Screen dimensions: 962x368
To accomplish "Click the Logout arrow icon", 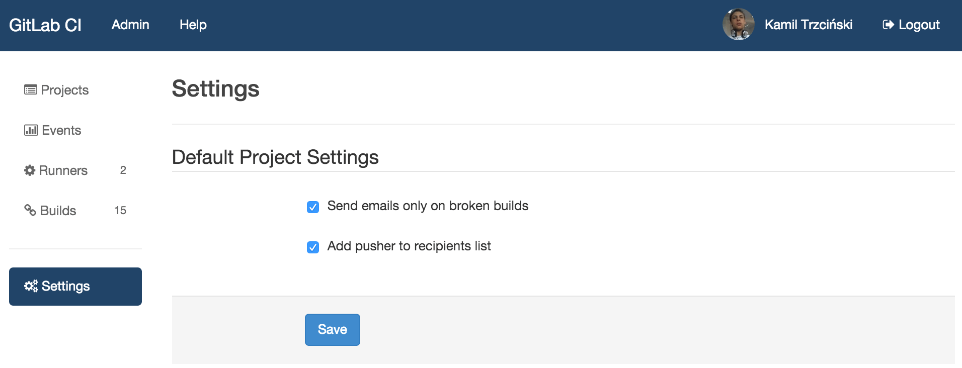I will (x=888, y=25).
